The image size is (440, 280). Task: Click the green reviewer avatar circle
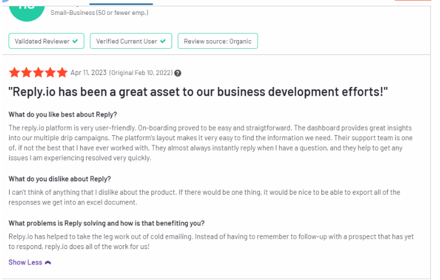[27, 11]
